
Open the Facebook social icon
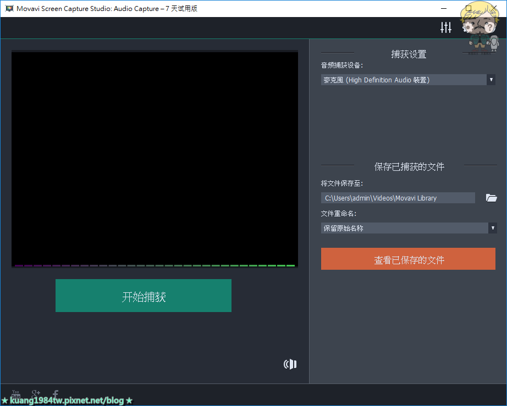(x=56, y=394)
